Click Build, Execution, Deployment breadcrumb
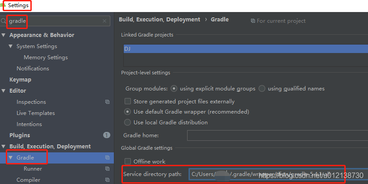Viewport: 368px width, 184px height. [x=159, y=20]
